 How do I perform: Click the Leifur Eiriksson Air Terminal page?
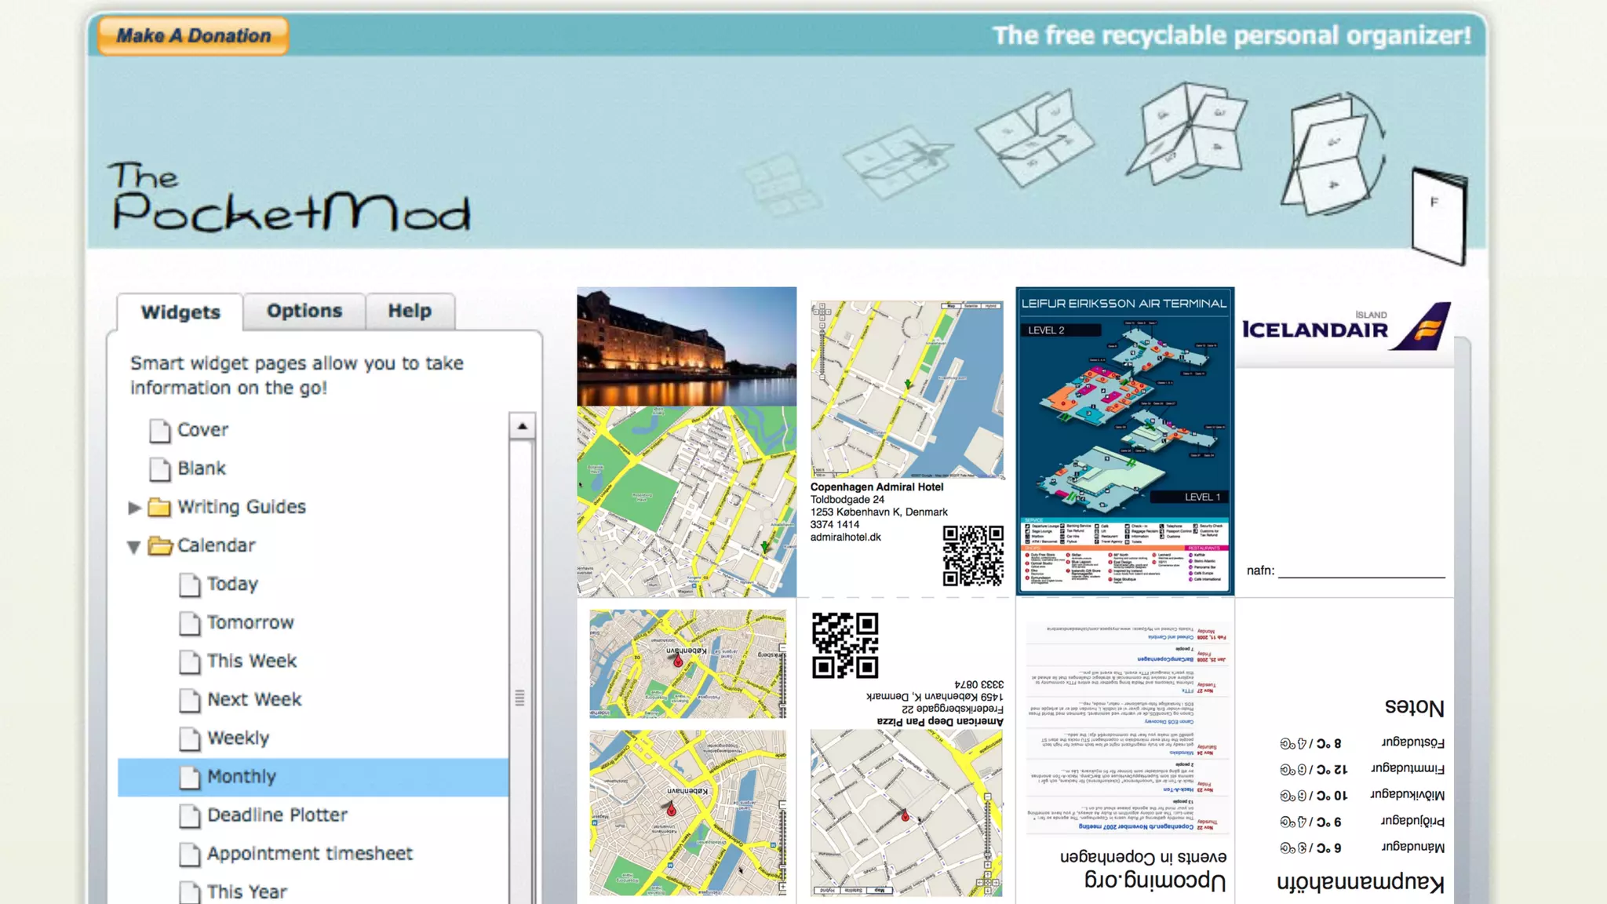(1124, 439)
